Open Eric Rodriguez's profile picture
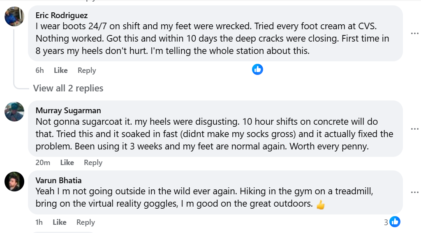The height and width of the screenshot is (233, 421). (14, 16)
